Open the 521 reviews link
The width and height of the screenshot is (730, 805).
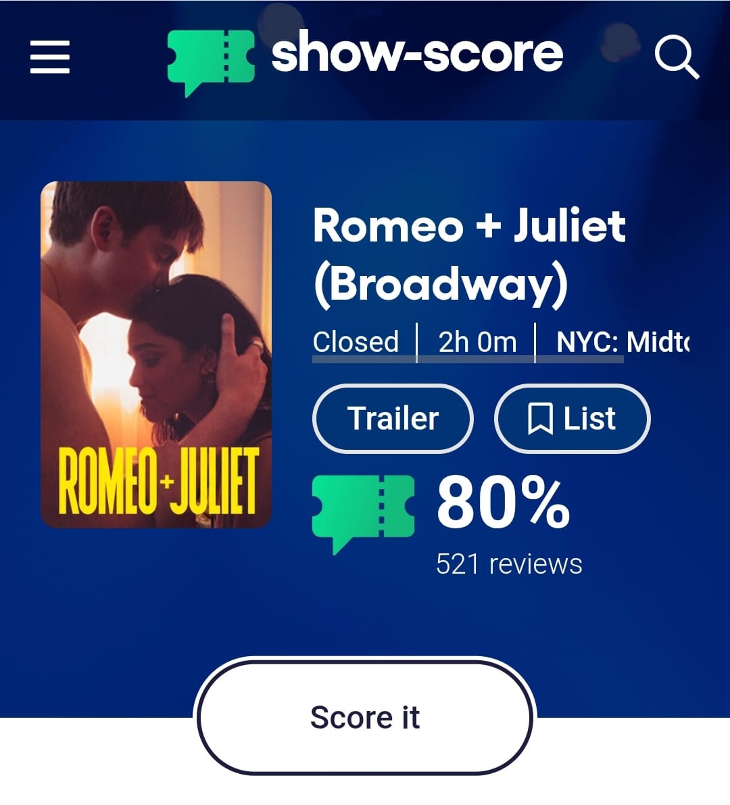click(509, 563)
